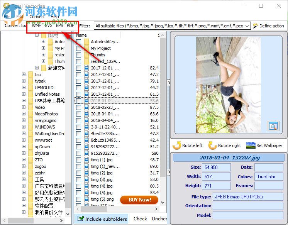Viewport: 288px width, 225px height.
Task: Tick the checkbox for timg (1).jpg
Action: coord(79,160)
